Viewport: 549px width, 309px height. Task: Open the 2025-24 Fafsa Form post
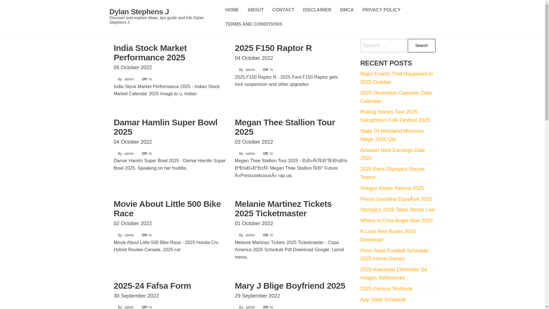click(152, 286)
